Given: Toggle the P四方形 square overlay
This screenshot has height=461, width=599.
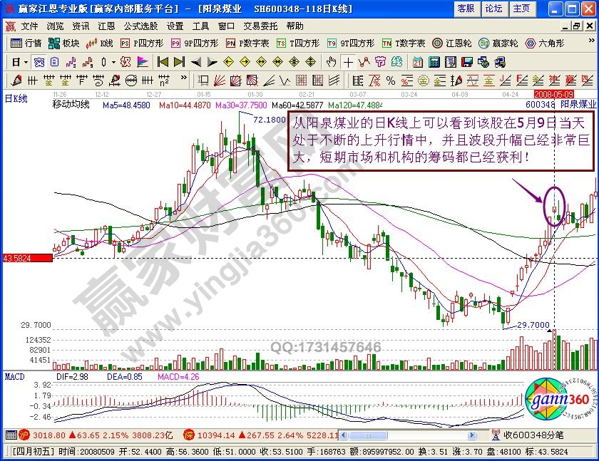Looking at the screenshot, I should tap(138, 43).
